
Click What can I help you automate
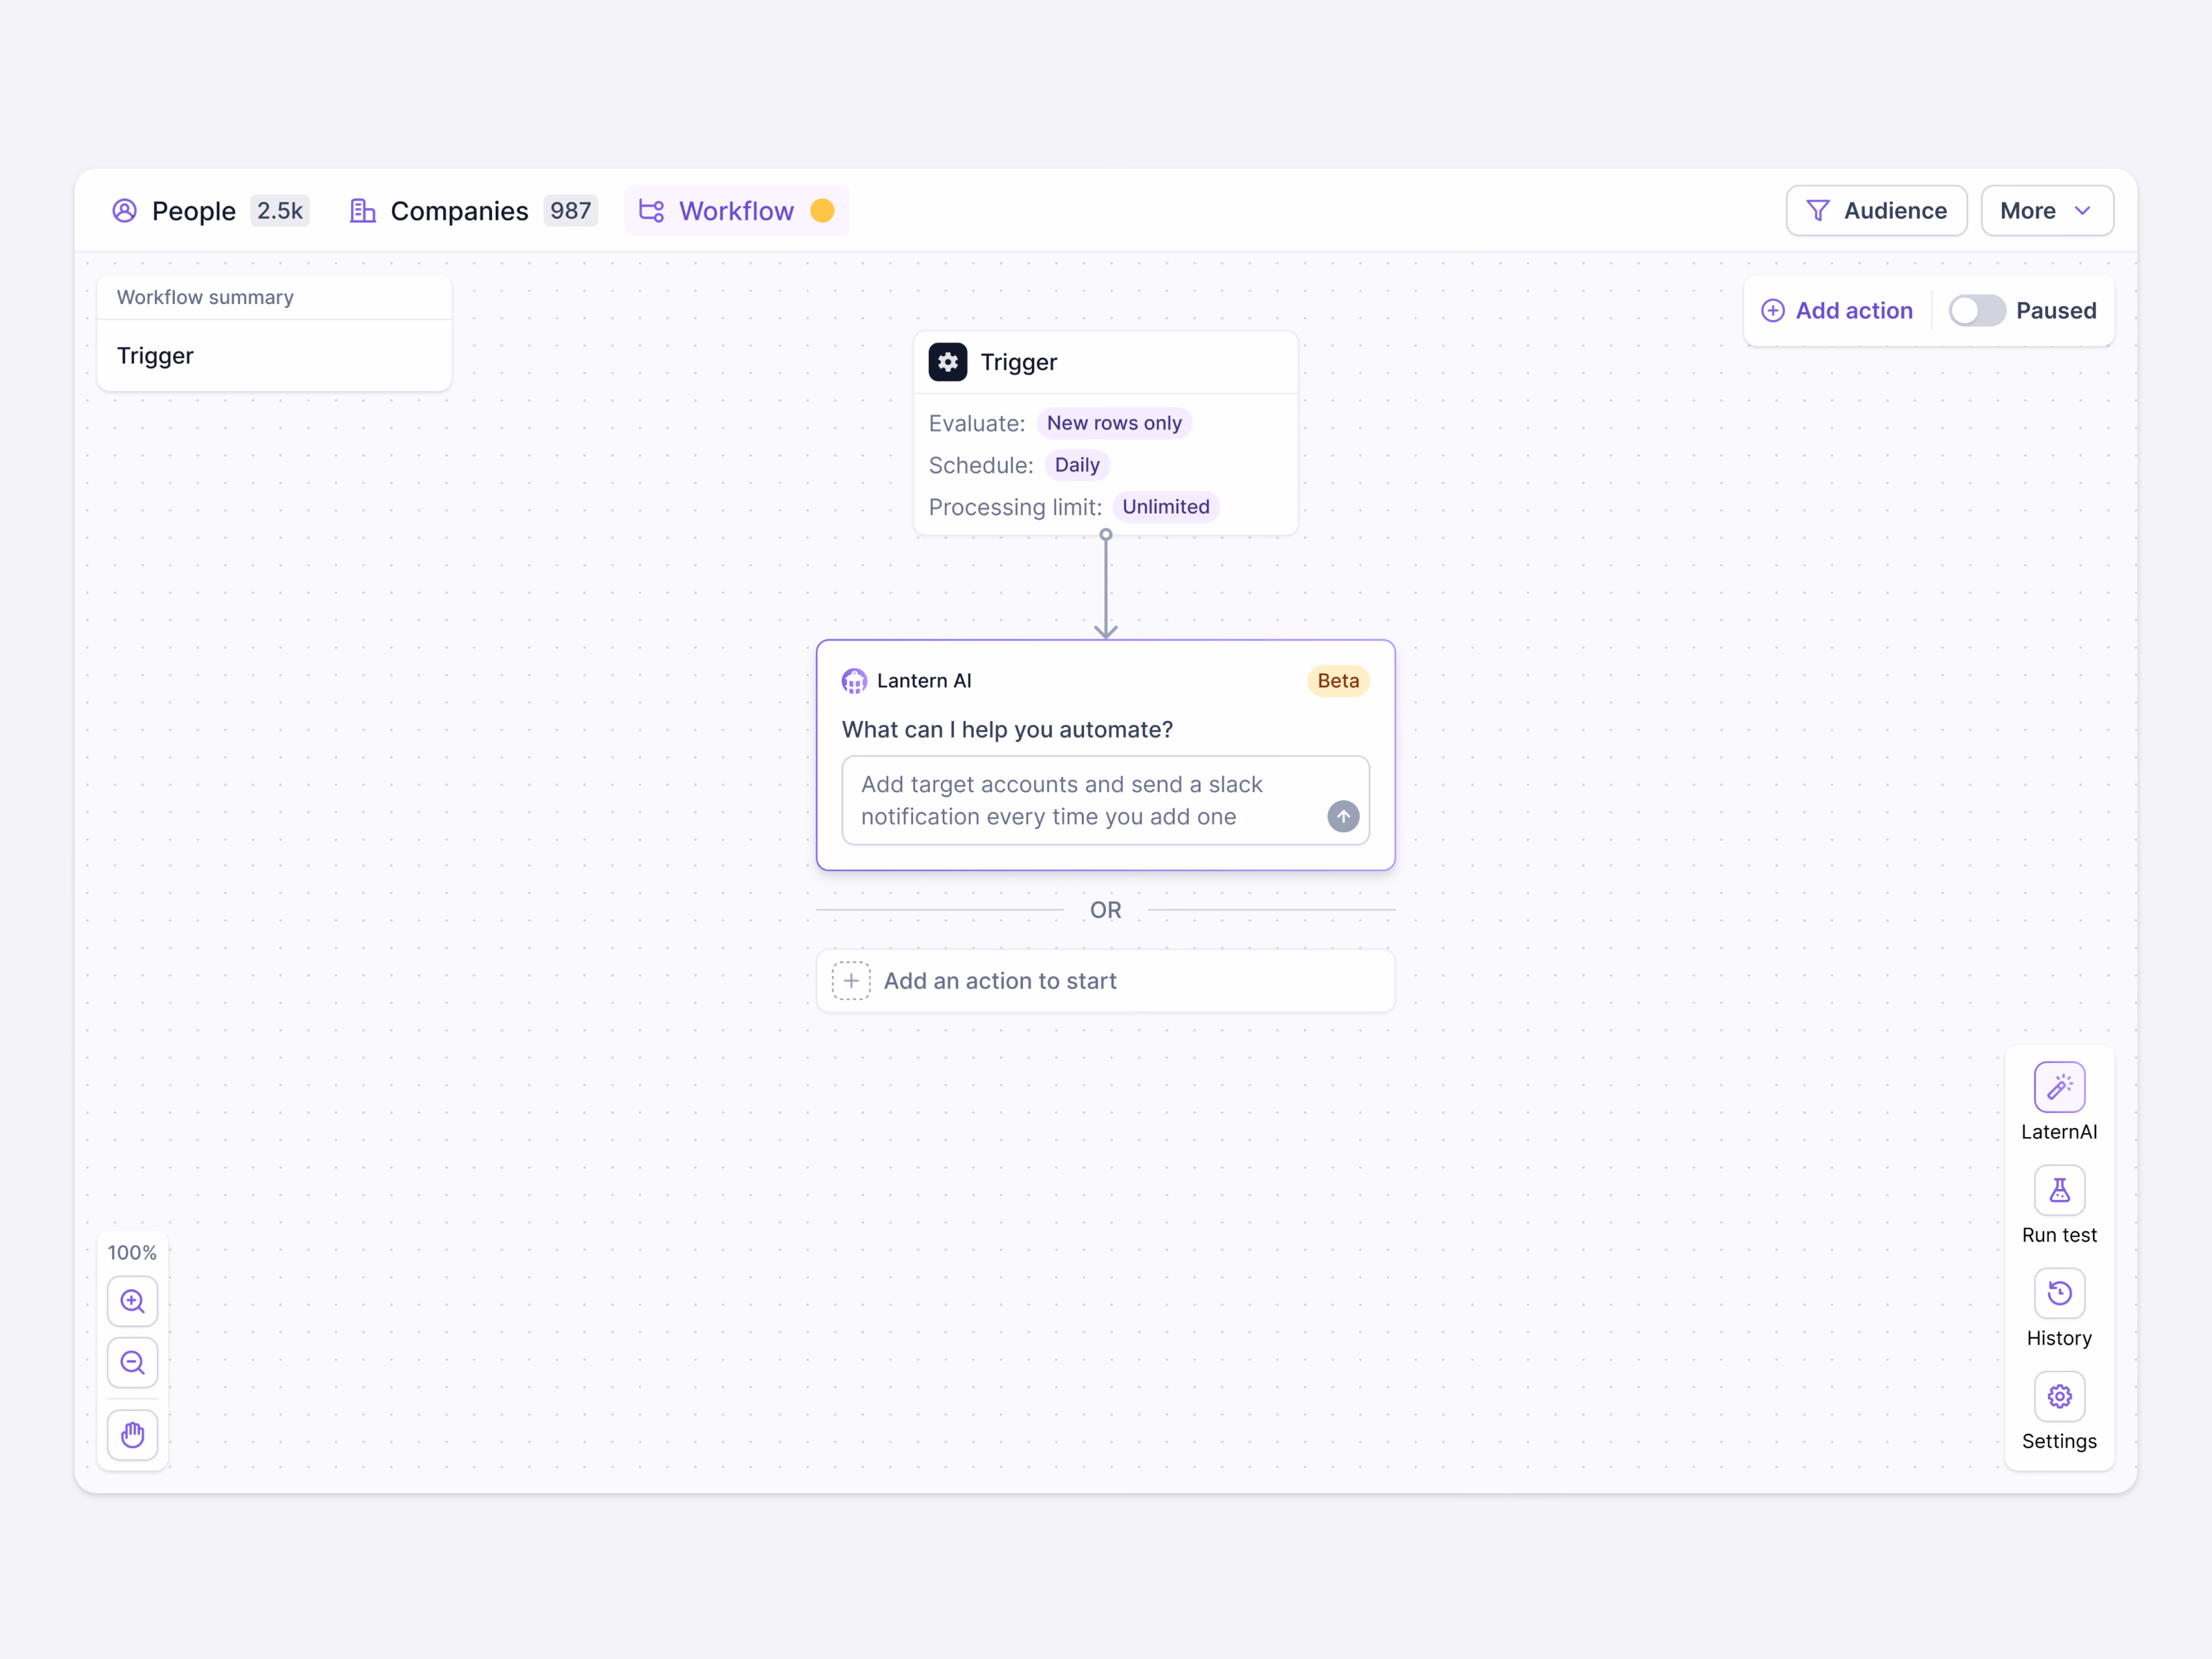[1007, 730]
